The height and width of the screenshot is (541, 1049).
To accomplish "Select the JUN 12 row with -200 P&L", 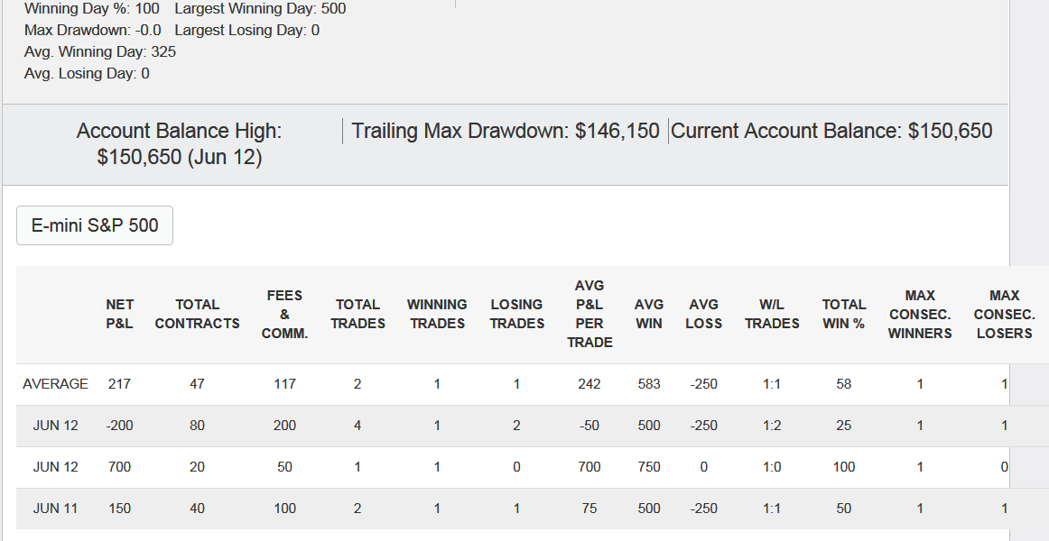I will 513,426.
